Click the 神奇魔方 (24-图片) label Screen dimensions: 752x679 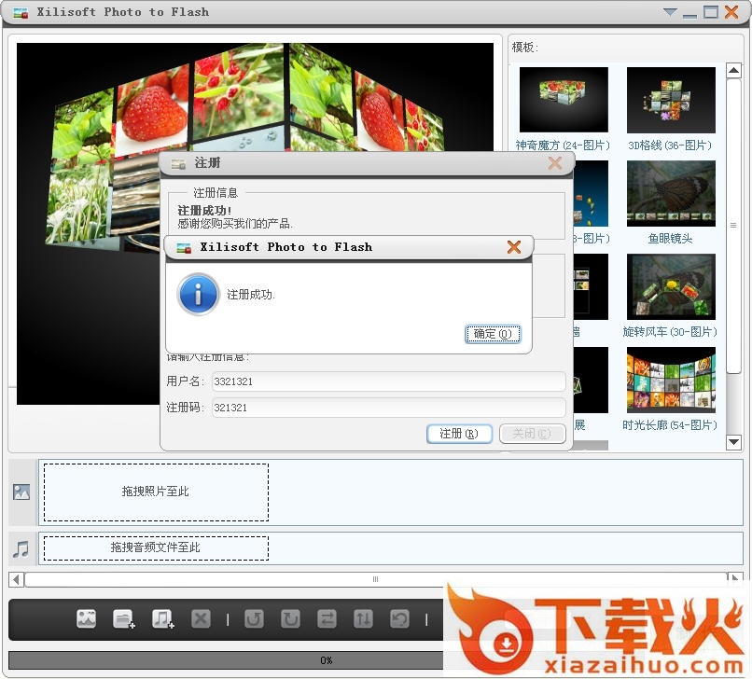[563, 145]
